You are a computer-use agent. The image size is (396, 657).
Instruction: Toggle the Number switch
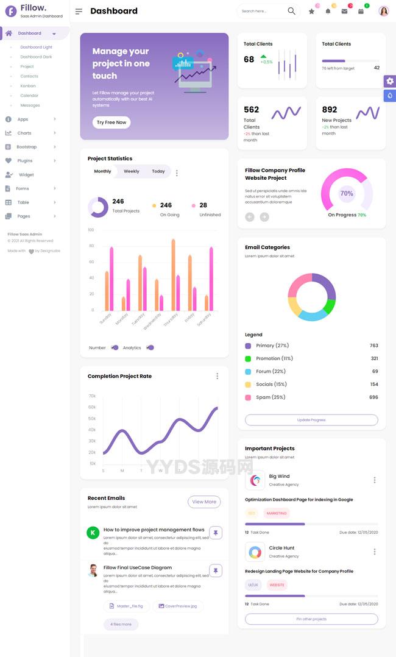115,347
